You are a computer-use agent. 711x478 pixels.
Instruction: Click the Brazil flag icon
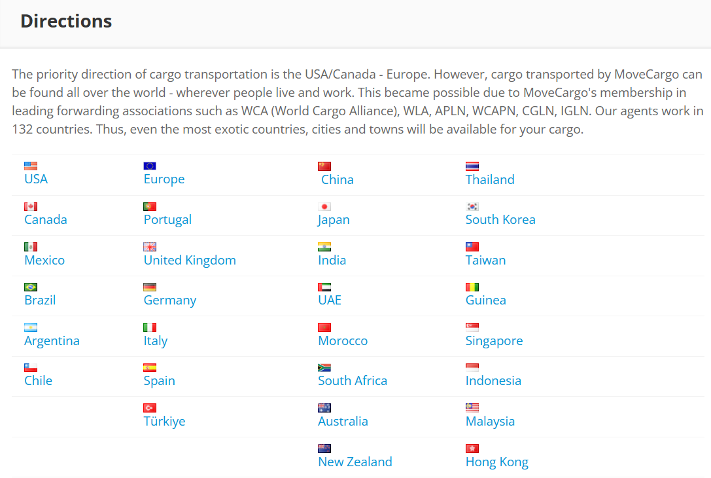click(31, 287)
